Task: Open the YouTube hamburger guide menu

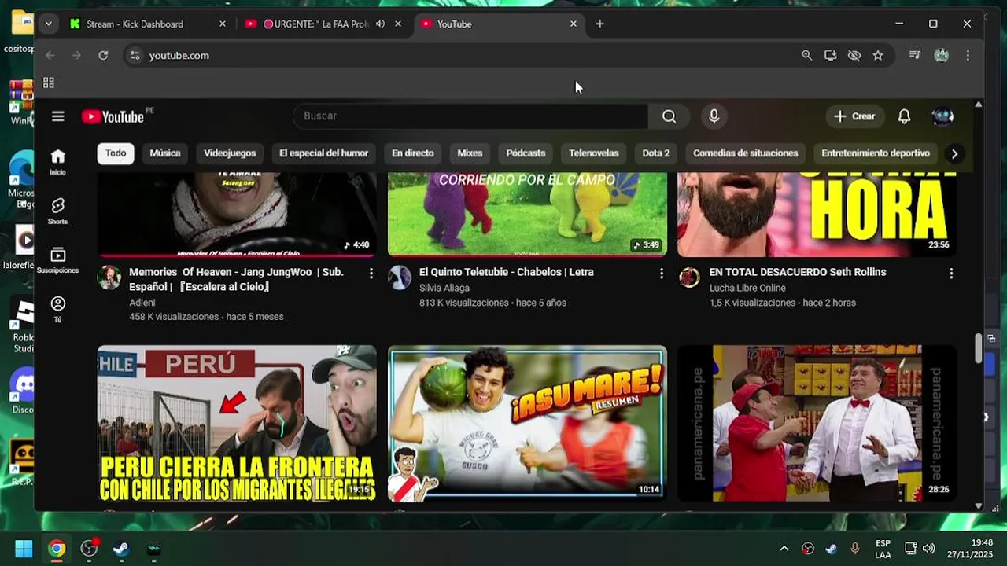Action: pos(57,116)
